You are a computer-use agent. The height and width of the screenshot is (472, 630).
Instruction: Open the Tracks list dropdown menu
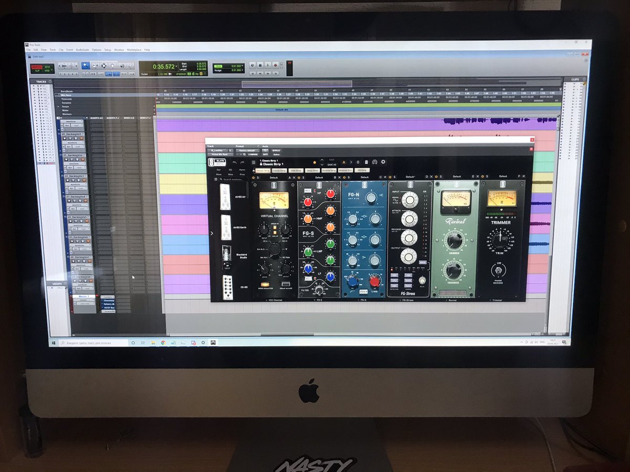pos(50,82)
